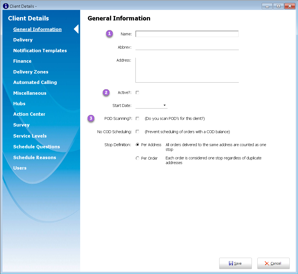Viewport: 298px width, 274px height.
Task: Click the red X icon on Cancel button
Action: click(x=267, y=264)
